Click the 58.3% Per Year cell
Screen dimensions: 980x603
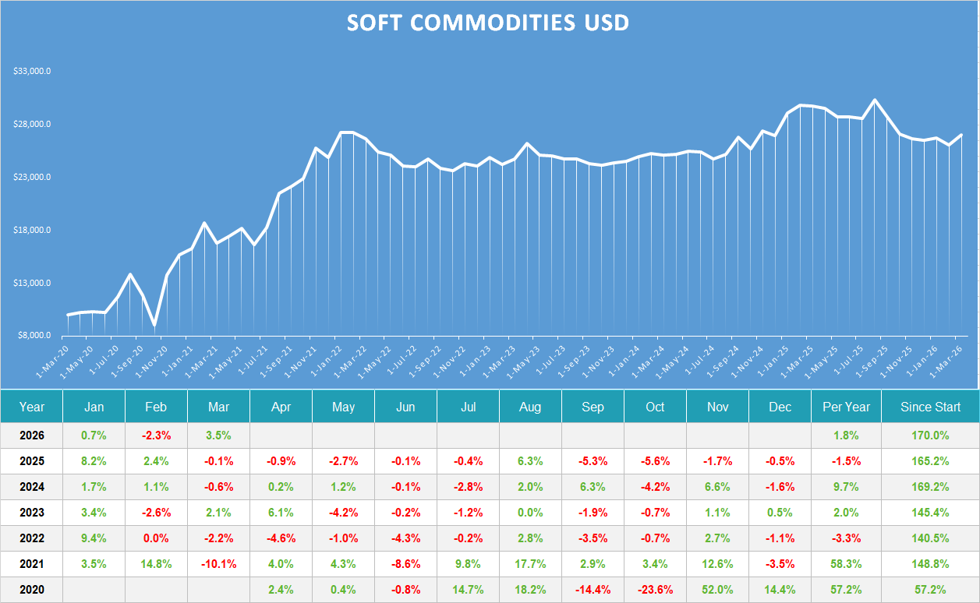coord(846,564)
